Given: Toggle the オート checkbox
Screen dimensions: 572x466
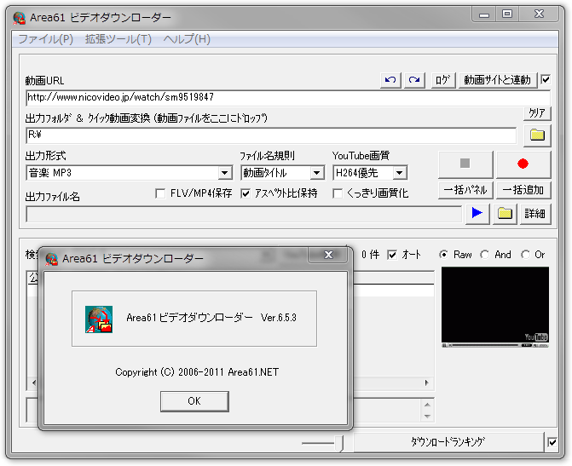Looking at the screenshot, I should [392, 255].
